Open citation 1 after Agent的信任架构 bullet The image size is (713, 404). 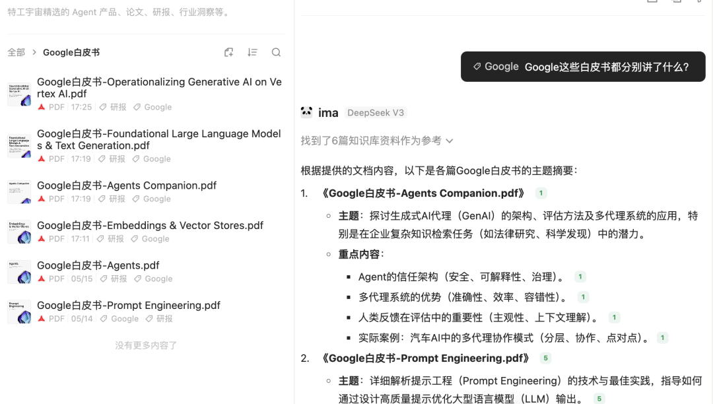[580, 277]
